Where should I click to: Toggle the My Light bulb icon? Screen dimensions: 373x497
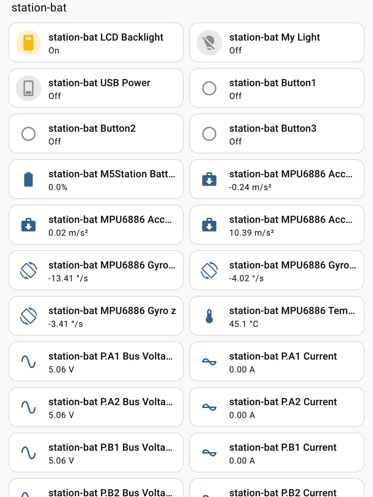(x=209, y=43)
